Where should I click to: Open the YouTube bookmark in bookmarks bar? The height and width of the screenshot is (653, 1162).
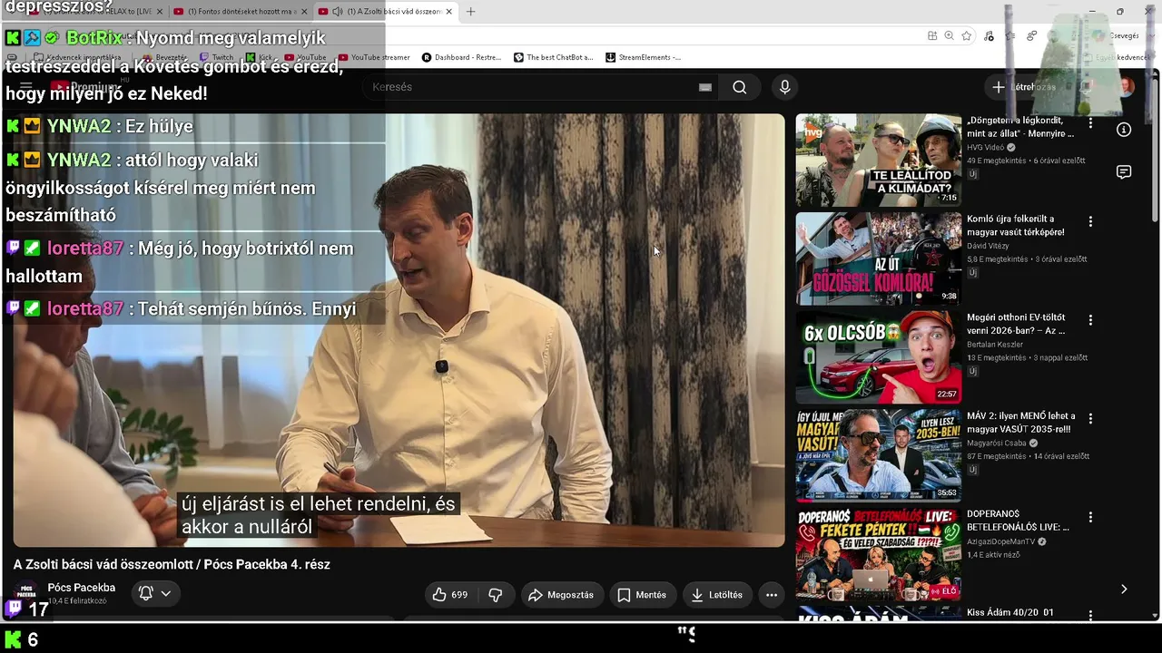click(305, 57)
